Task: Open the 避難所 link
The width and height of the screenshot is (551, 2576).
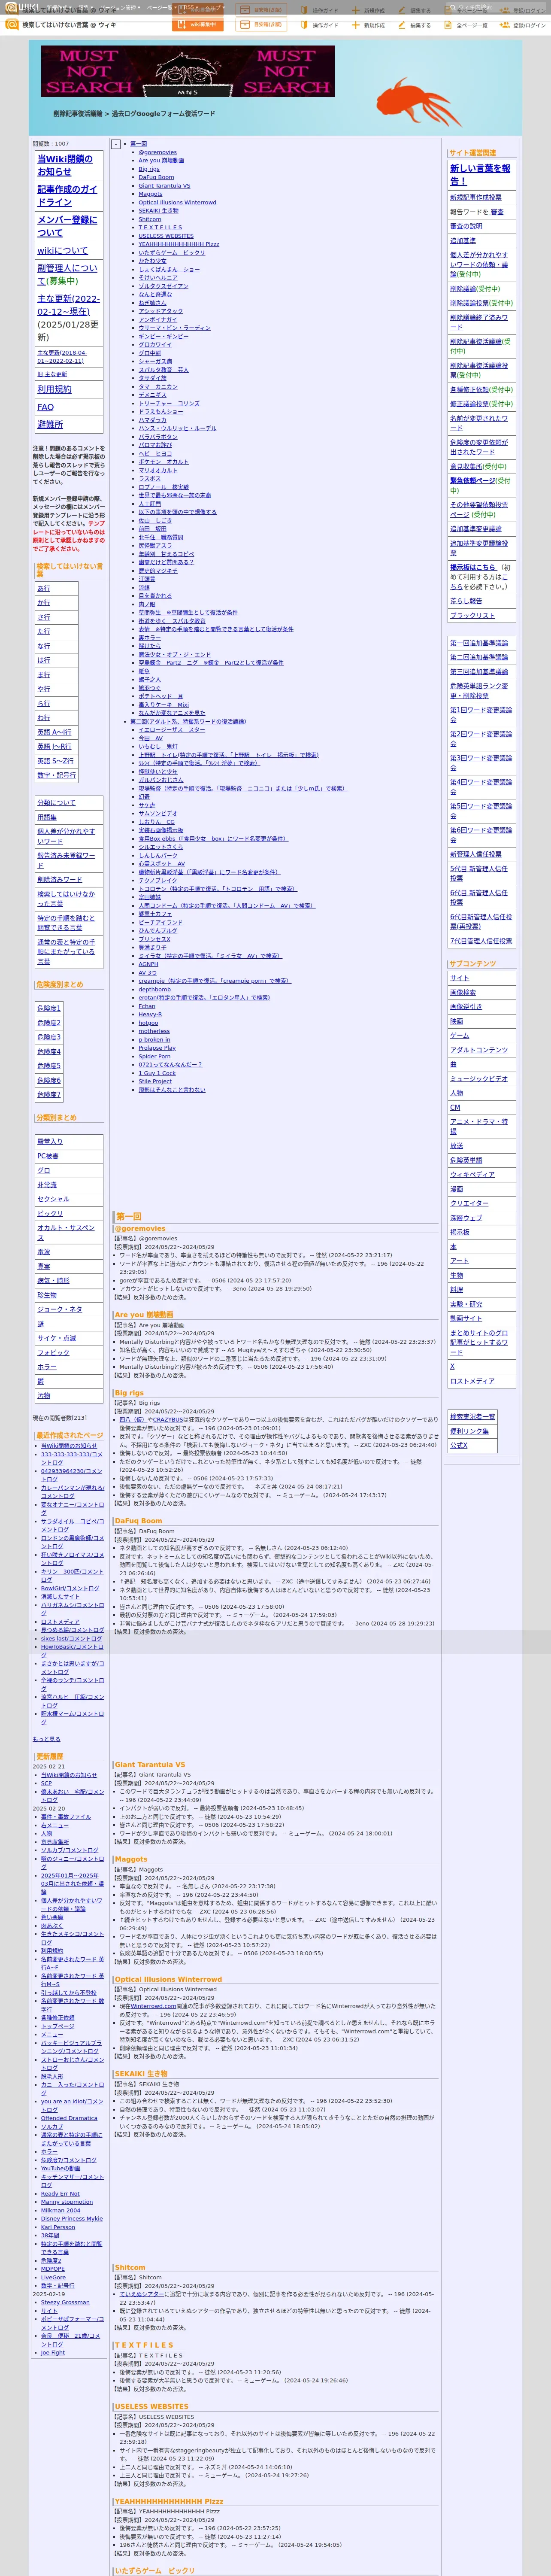Action: pyautogui.click(x=50, y=424)
